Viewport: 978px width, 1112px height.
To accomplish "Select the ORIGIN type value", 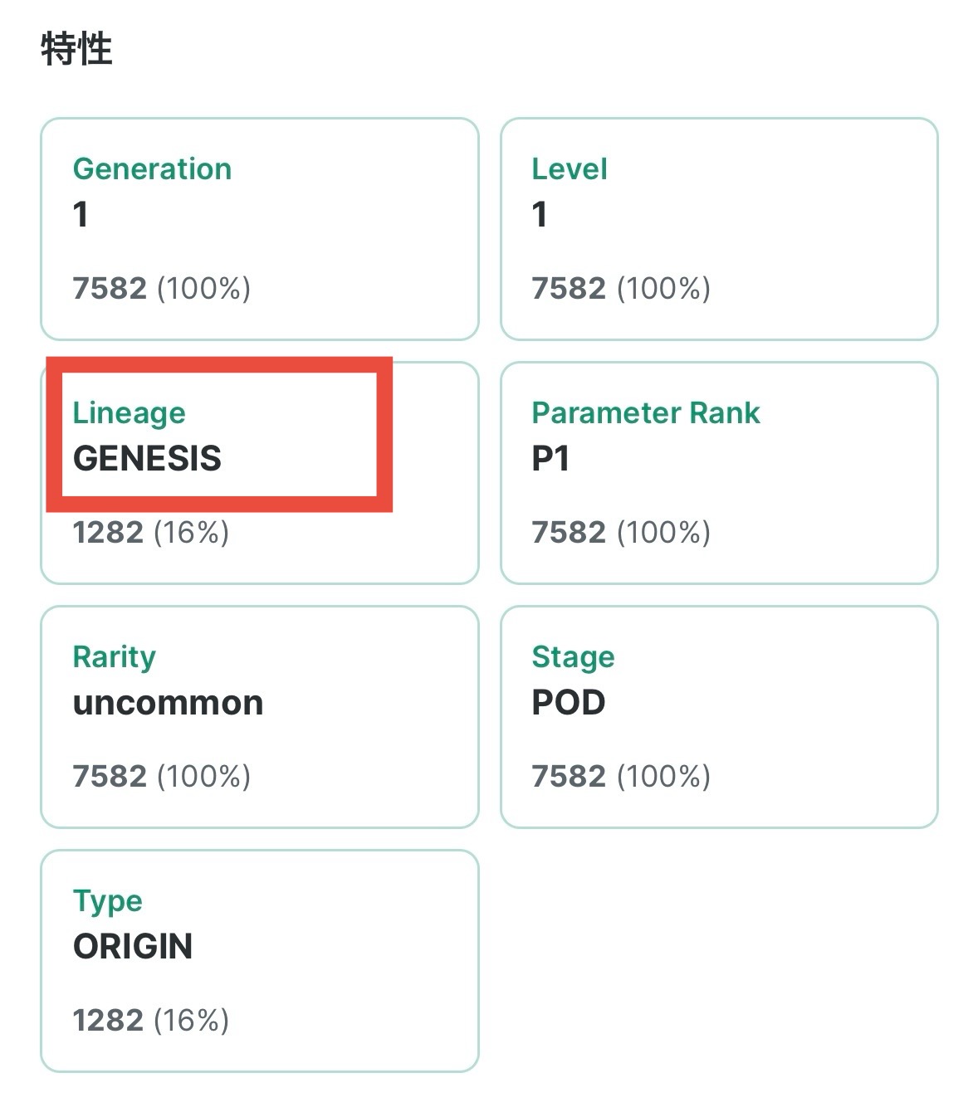I will click(x=133, y=946).
